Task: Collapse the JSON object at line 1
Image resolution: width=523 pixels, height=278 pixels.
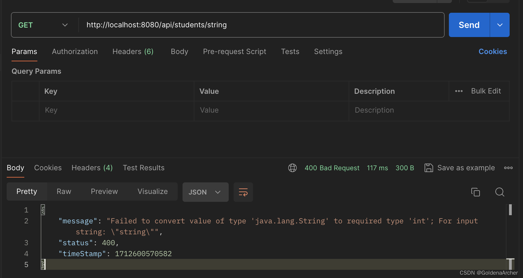Action: 43,210
